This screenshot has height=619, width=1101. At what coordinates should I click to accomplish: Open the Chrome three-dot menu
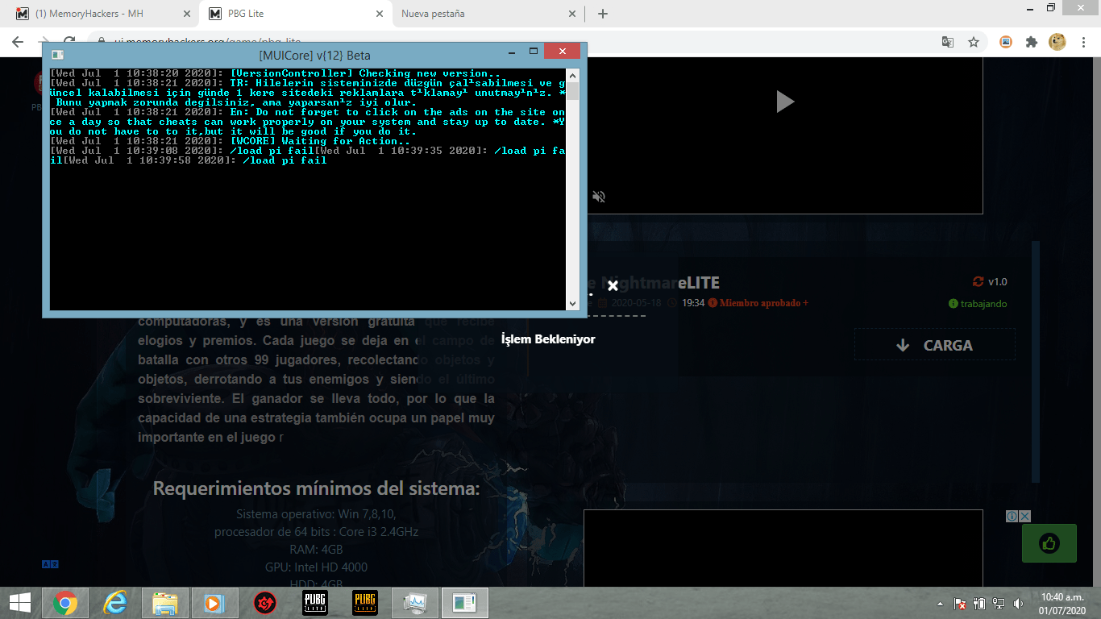(1083, 42)
